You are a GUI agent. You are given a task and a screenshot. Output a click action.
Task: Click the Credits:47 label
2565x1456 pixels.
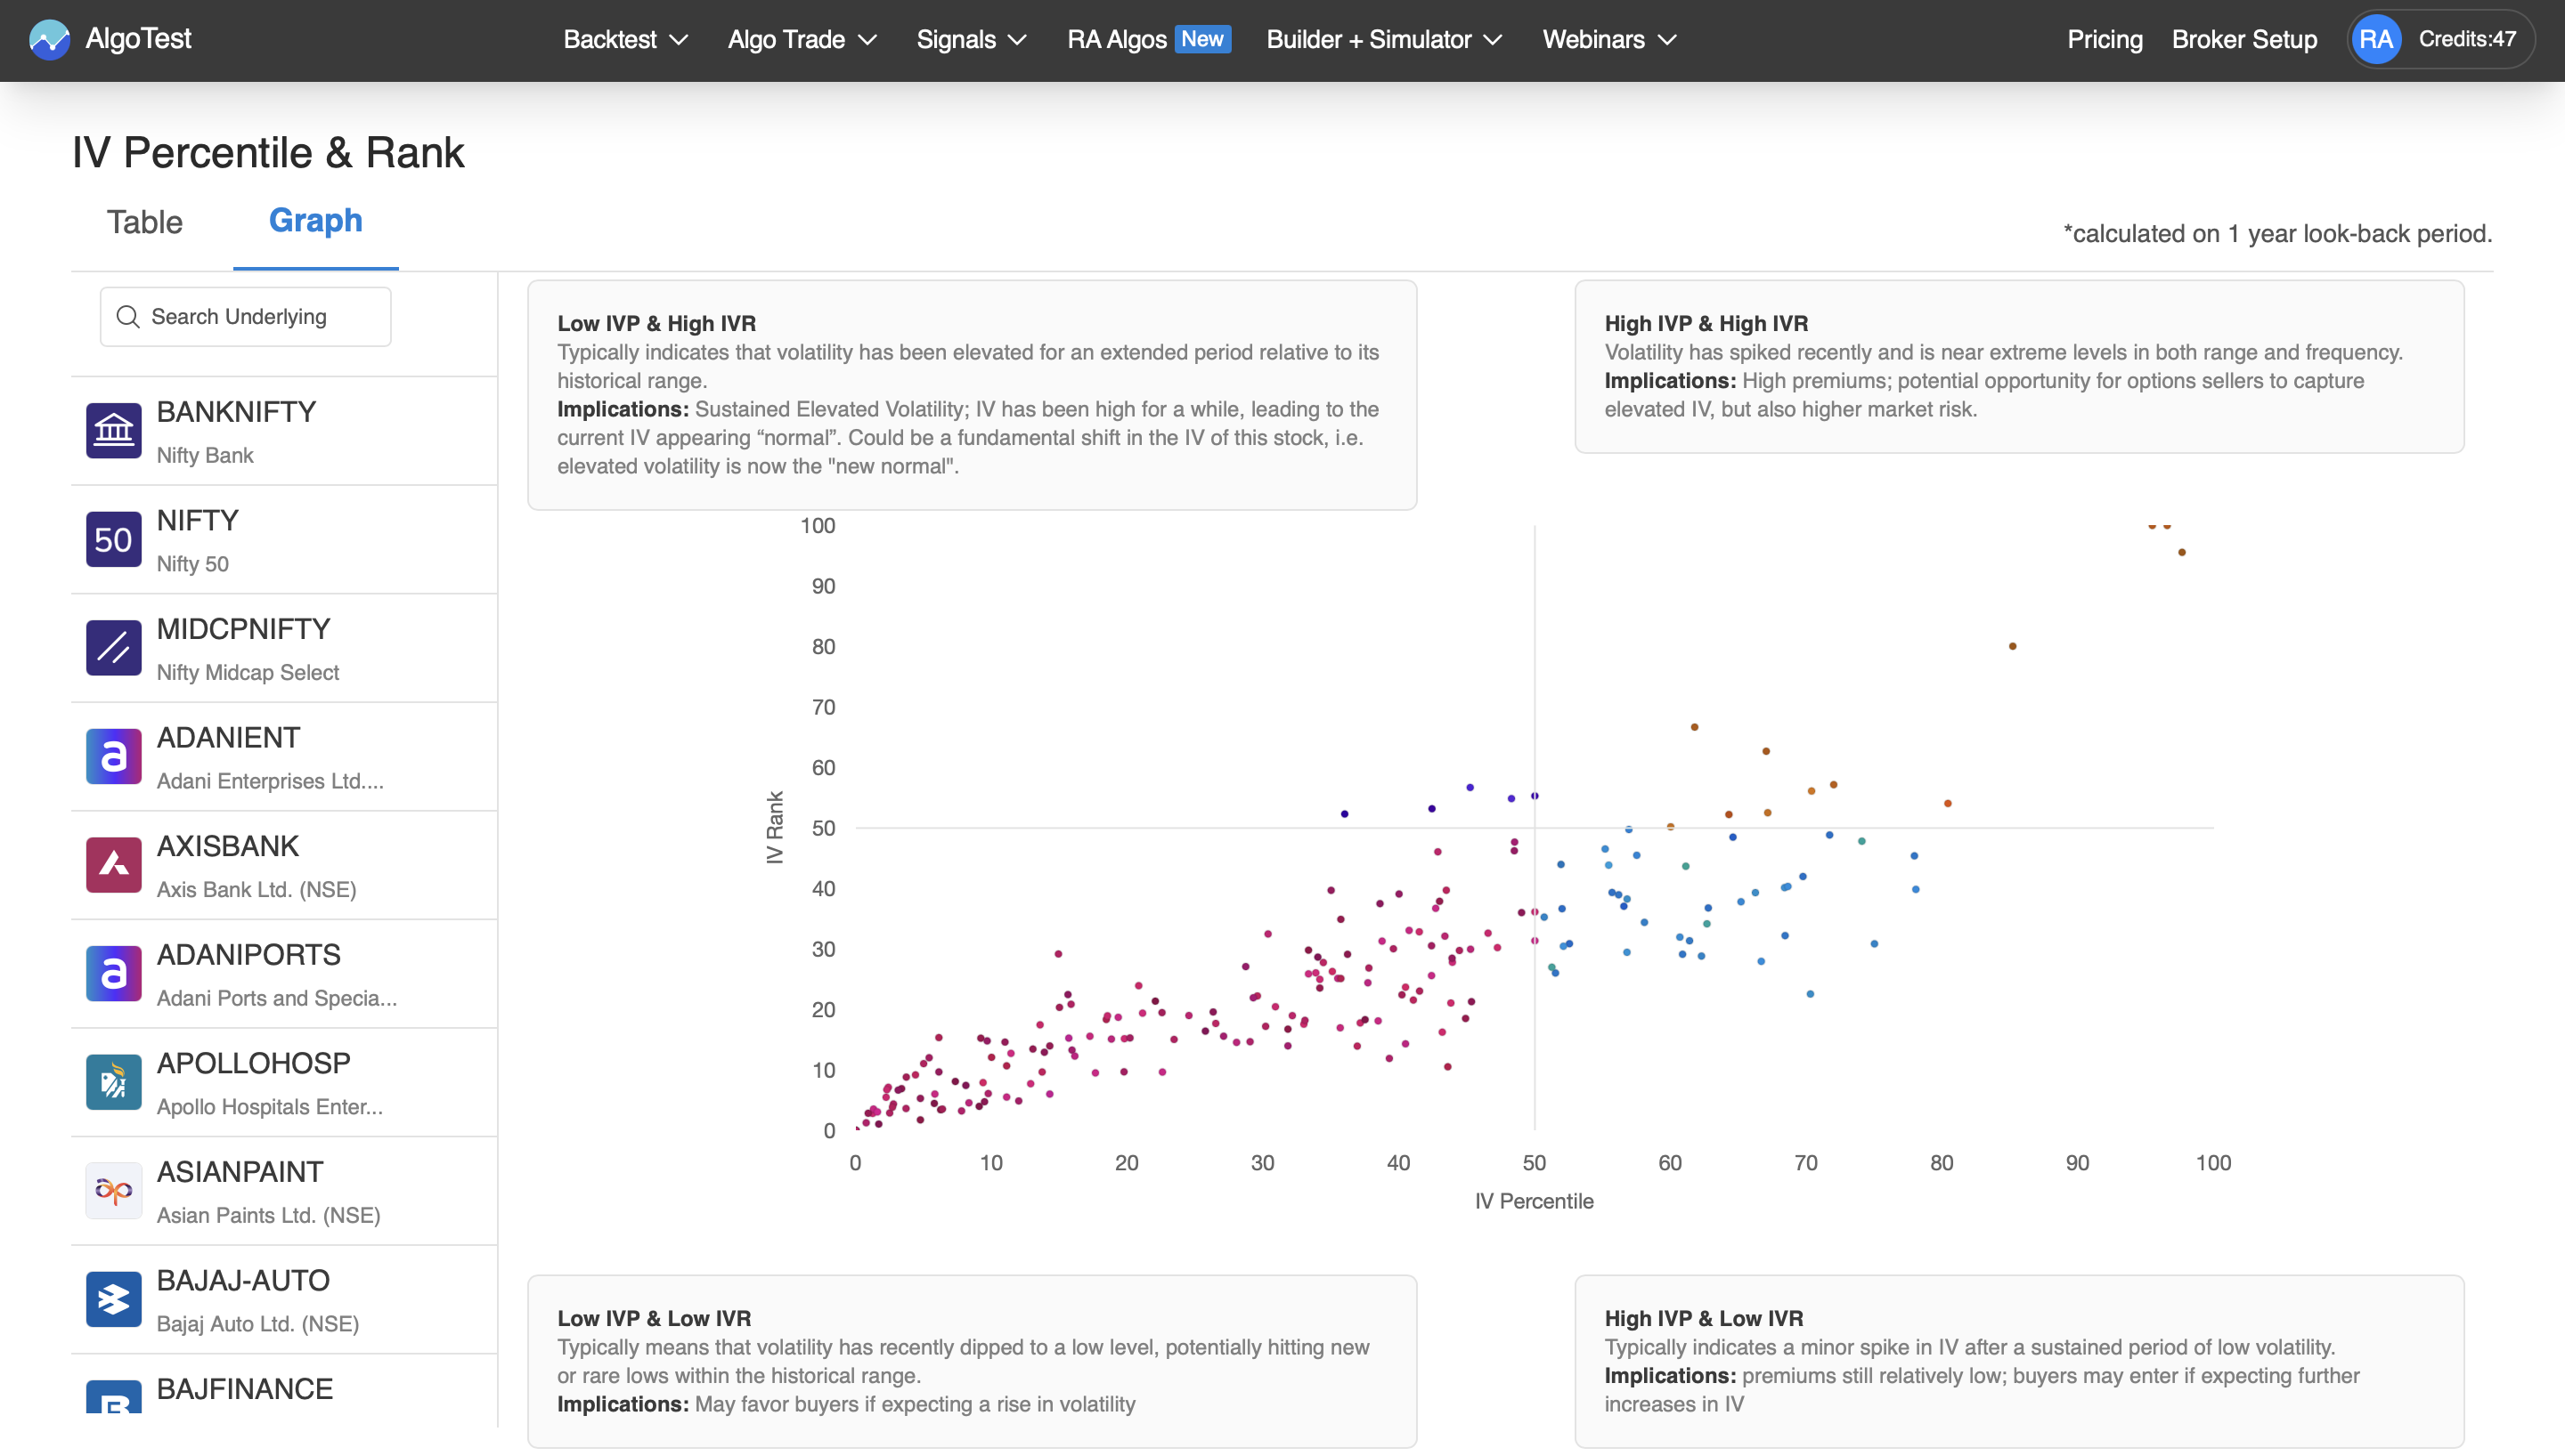[2467, 40]
